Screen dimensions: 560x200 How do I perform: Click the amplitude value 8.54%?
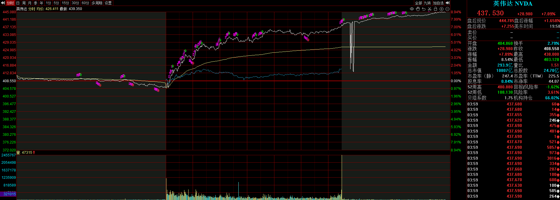(x=507, y=59)
